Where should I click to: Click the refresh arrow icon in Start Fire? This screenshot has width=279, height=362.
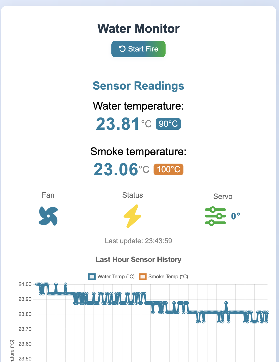tap(122, 49)
